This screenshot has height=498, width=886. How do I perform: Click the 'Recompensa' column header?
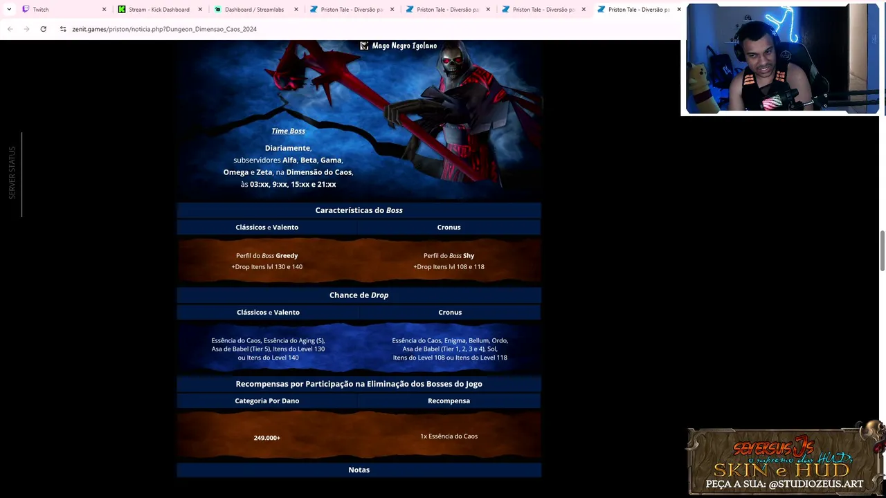[x=449, y=401]
